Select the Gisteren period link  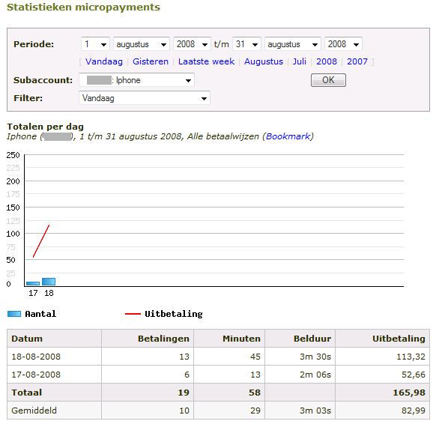pos(151,61)
